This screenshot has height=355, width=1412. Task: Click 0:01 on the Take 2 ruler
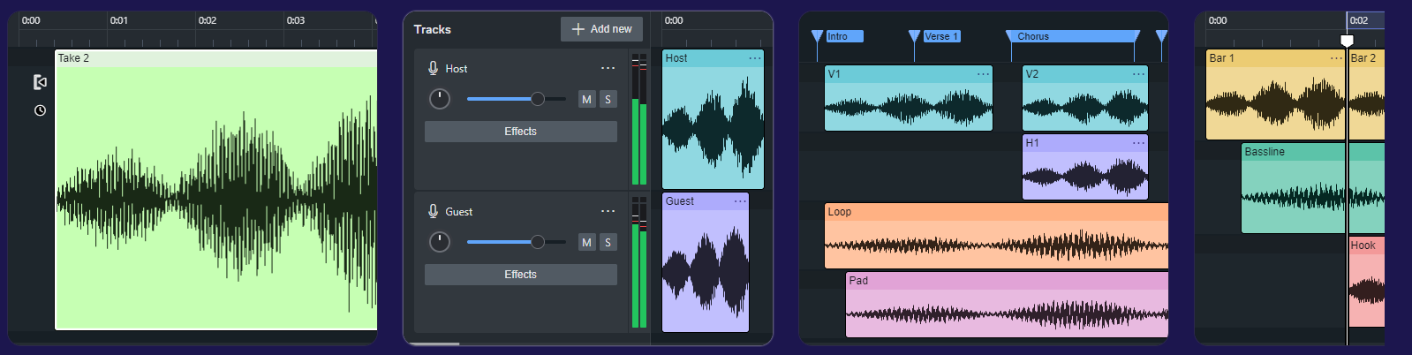pos(118,20)
